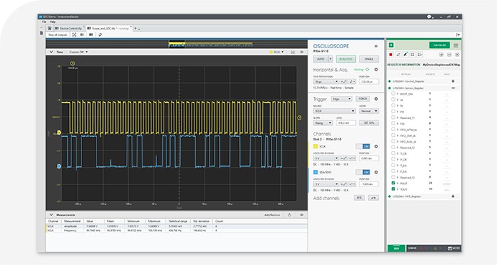Open Cursors Off dropdown

click(x=79, y=52)
